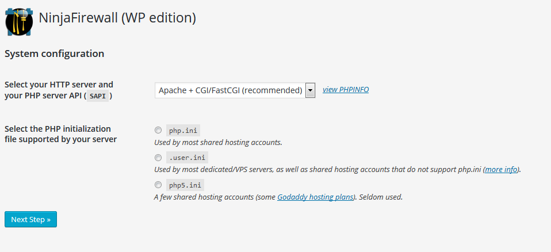Click the System configuration heading
This screenshot has height=252, width=551.
tap(54, 54)
